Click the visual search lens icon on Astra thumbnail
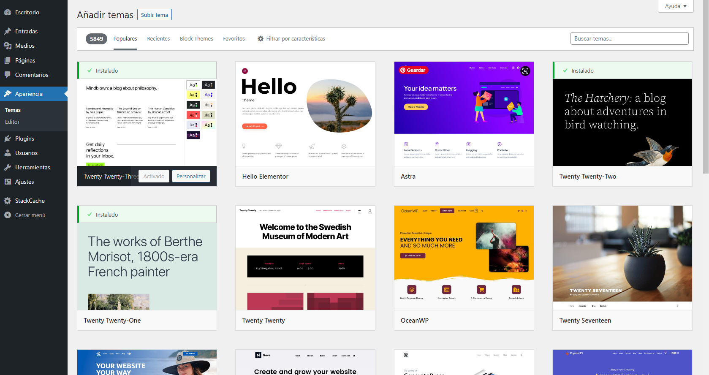The width and height of the screenshot is (709, 375). pos(525,71)
